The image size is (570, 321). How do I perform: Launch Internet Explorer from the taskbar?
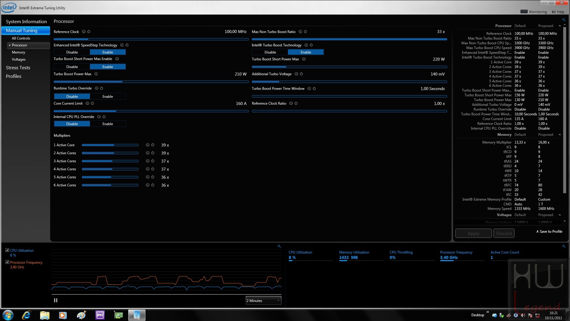click(x=26, y=315)
